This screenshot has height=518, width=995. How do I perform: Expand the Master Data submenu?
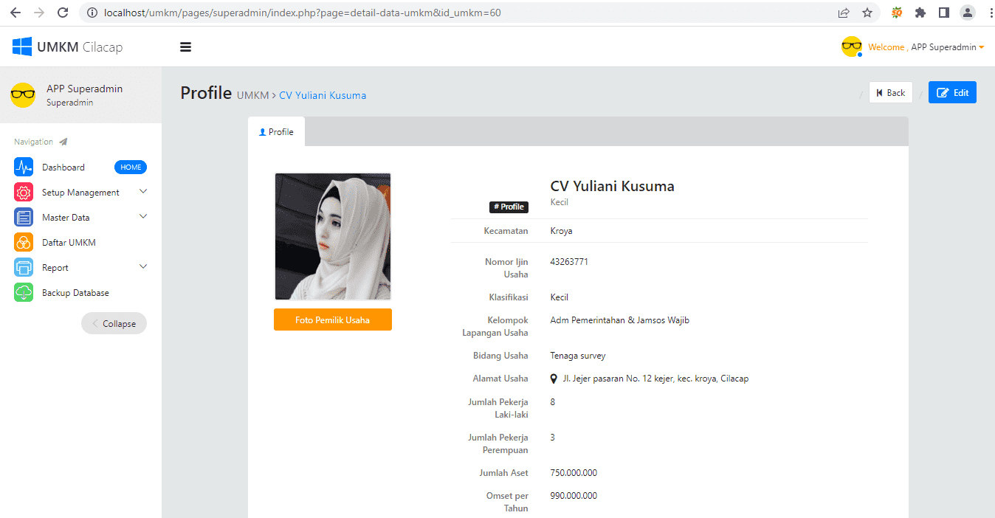tap(142, 217)
